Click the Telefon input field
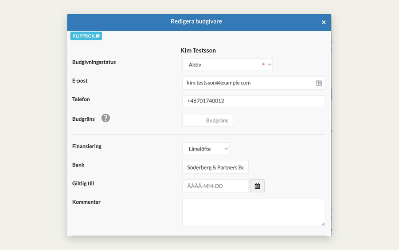 click(x=254, y=101)
